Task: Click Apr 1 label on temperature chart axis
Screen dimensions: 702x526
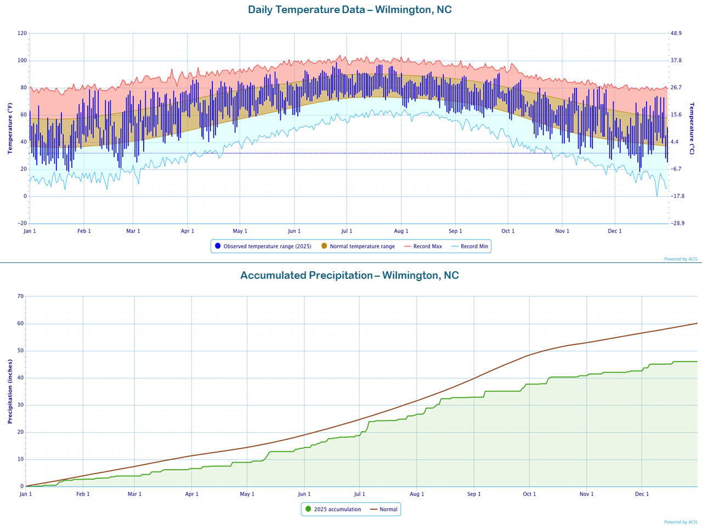Action: [x=188, y=231]
